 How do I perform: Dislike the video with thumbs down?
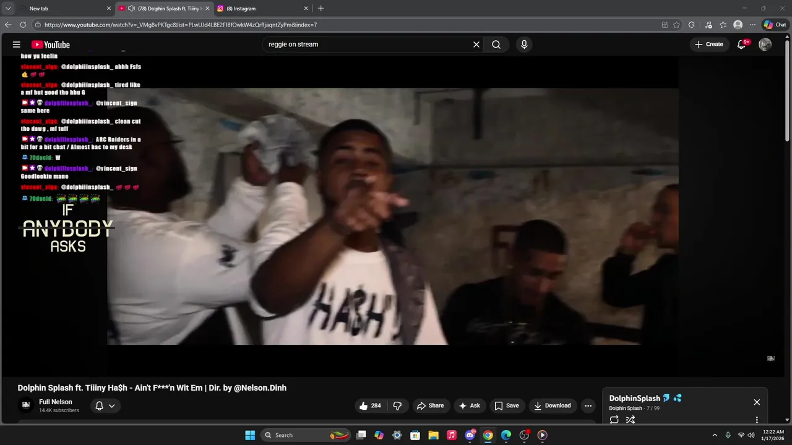point(397,405)
